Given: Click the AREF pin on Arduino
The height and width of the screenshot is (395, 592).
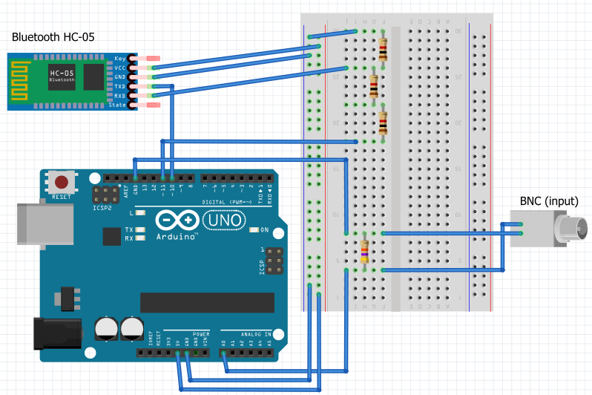Looking at the screenshot, I should click(x=126, y=178).
